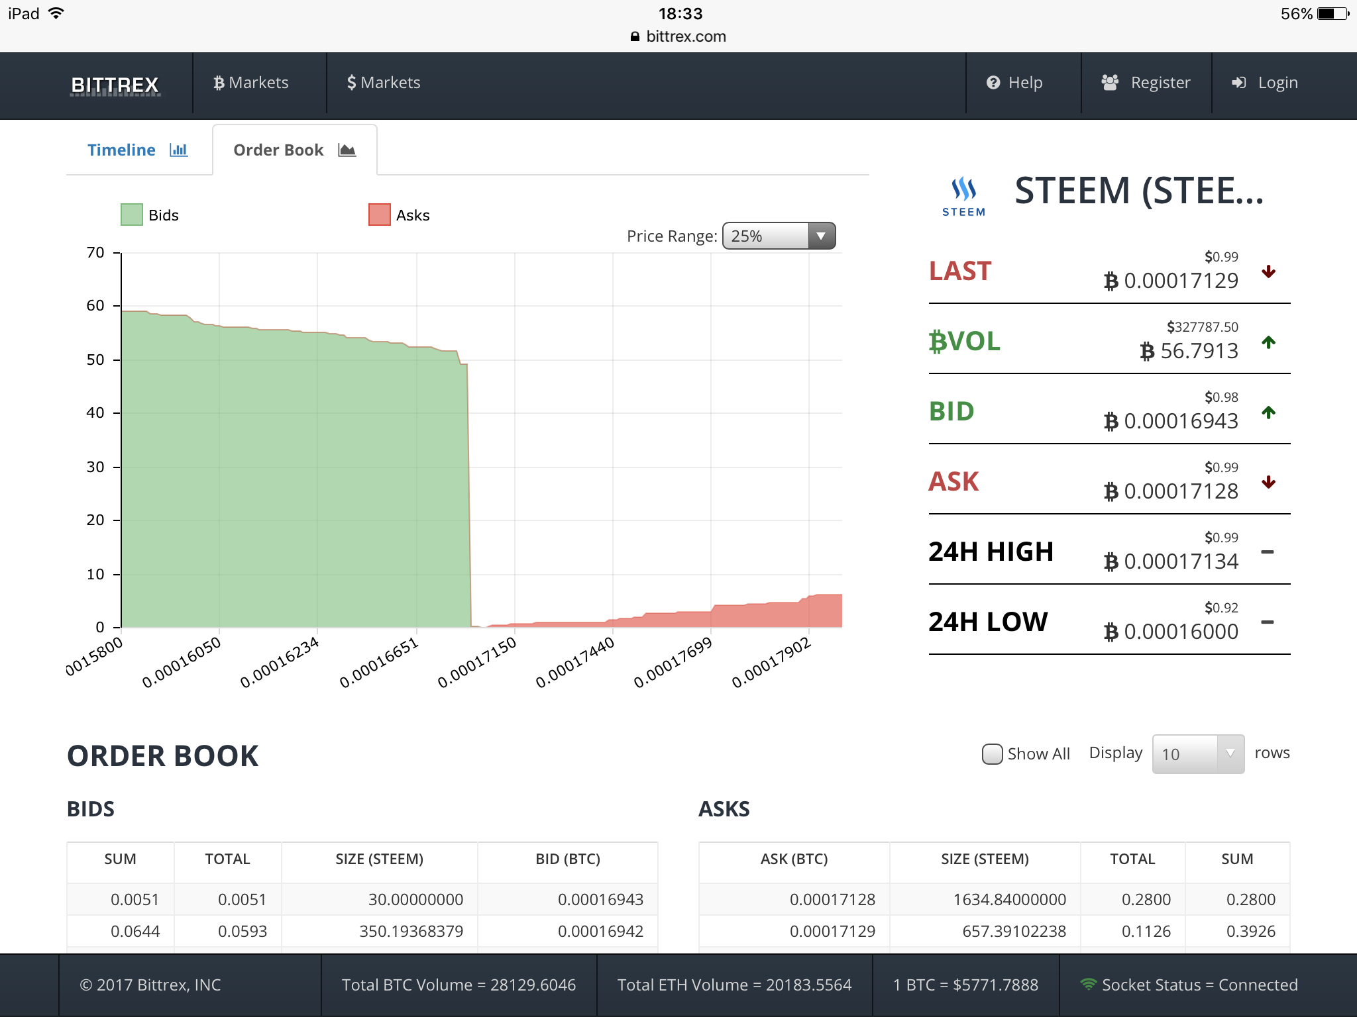Select ask size 657.39102238

1014,931
